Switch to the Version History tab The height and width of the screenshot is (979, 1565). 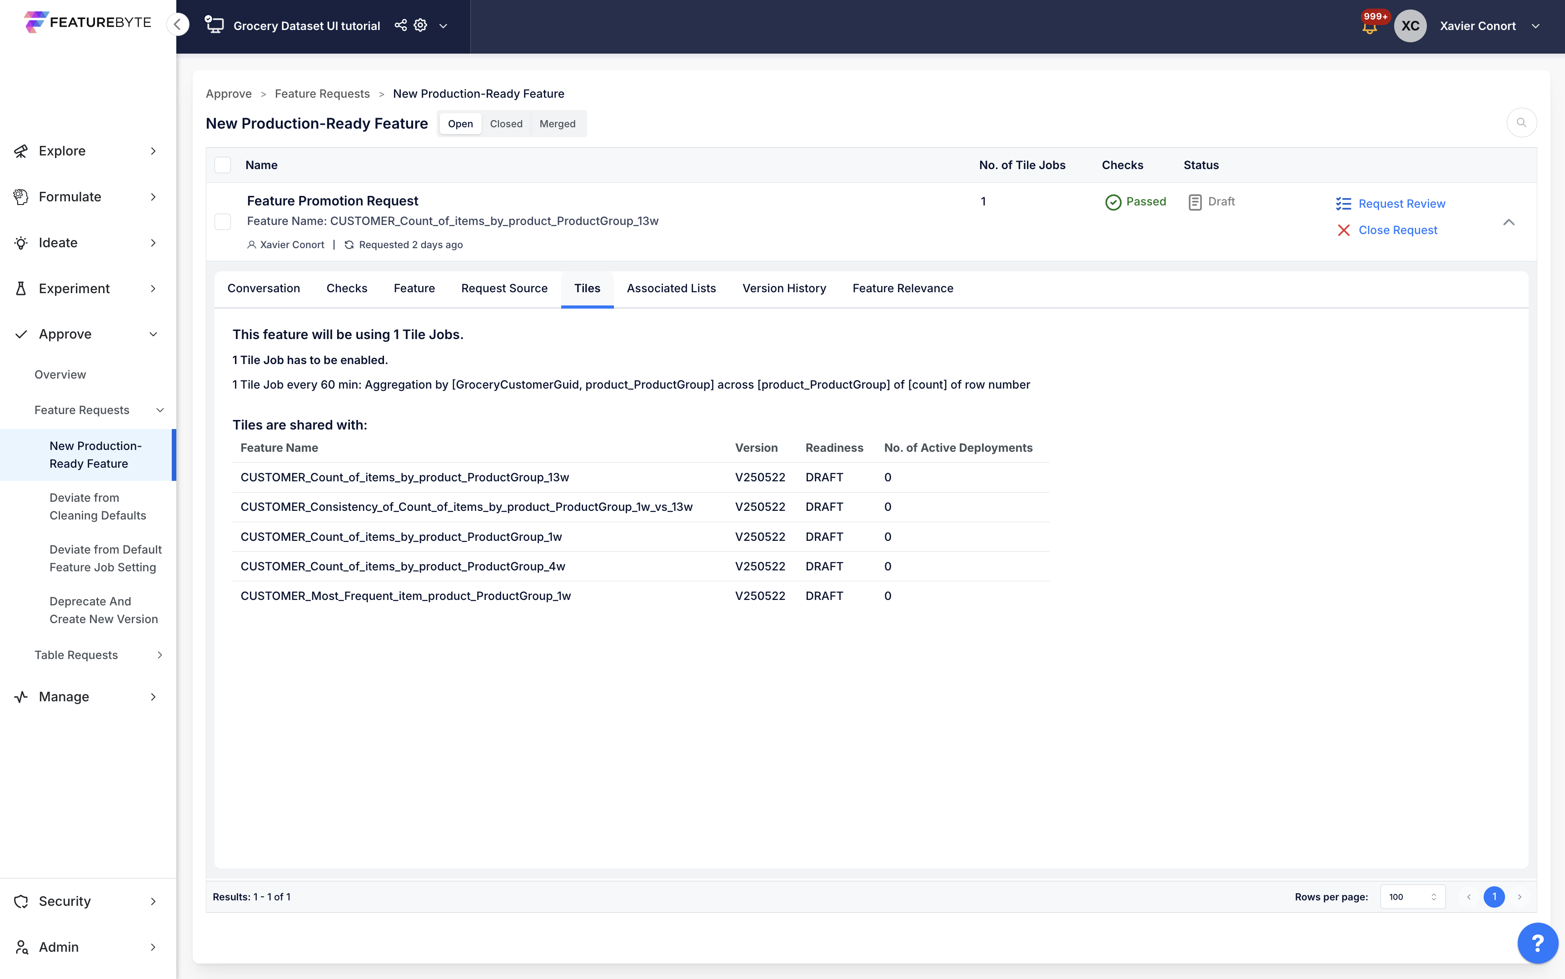(x=784, y=288)
